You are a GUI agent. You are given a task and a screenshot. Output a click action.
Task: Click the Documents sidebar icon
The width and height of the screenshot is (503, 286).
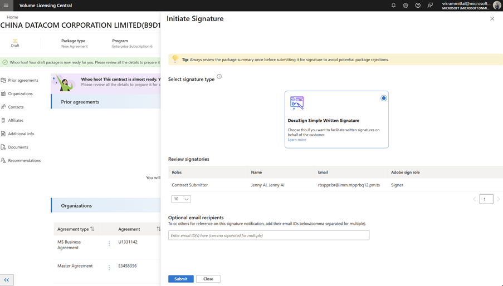tap(3, 147)
